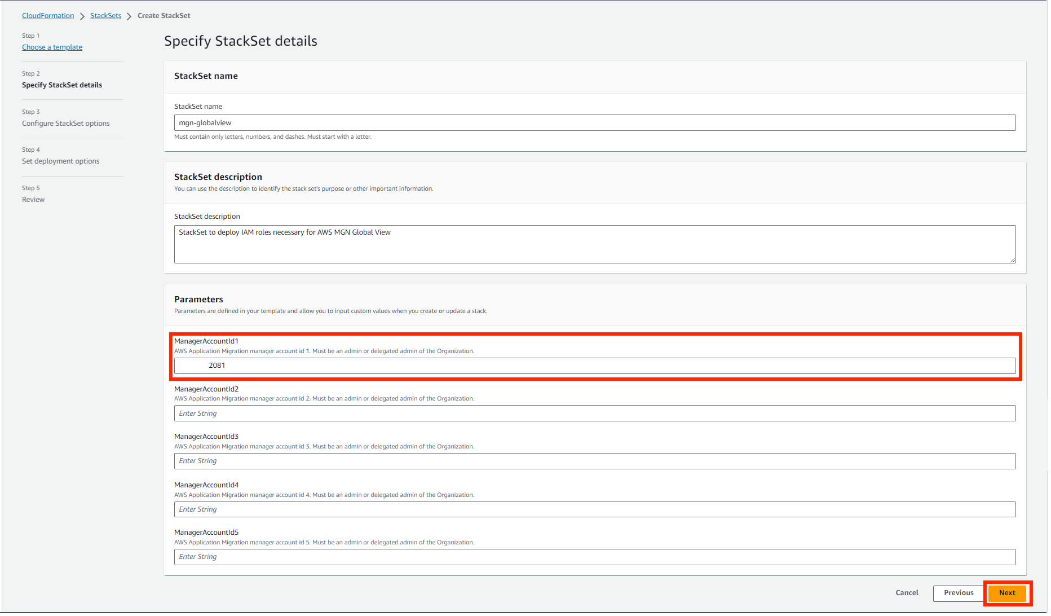
Task: Click the Previous button
Action: pyautogui.click(x=959, y=593)
